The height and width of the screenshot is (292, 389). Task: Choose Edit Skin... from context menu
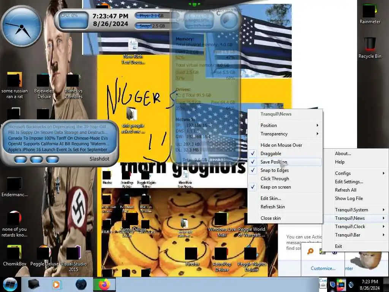click(285, 198)
